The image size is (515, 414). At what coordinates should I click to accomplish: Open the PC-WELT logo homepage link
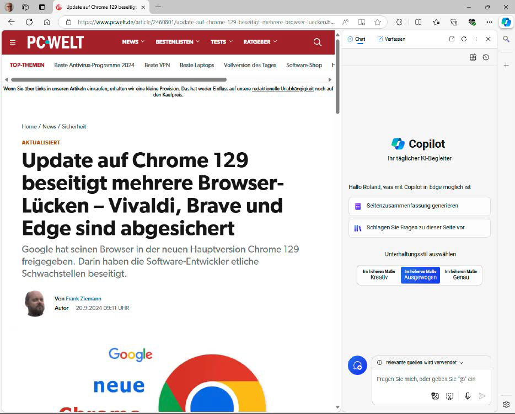point(55,42)
